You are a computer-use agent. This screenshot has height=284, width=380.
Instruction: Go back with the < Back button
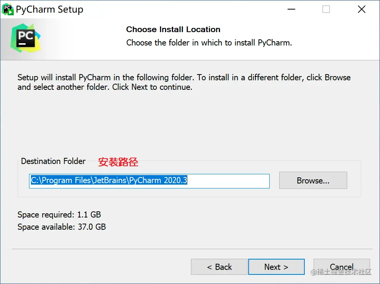219,267
